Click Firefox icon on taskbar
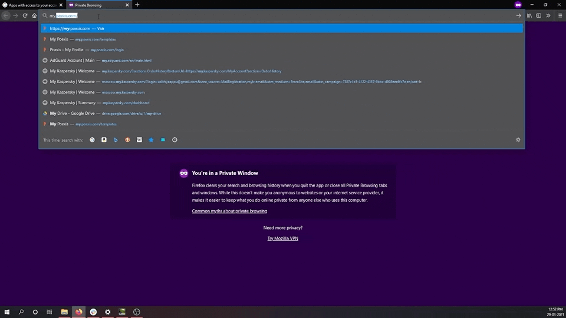Screen dimensions: 566x318 (78, 312)
